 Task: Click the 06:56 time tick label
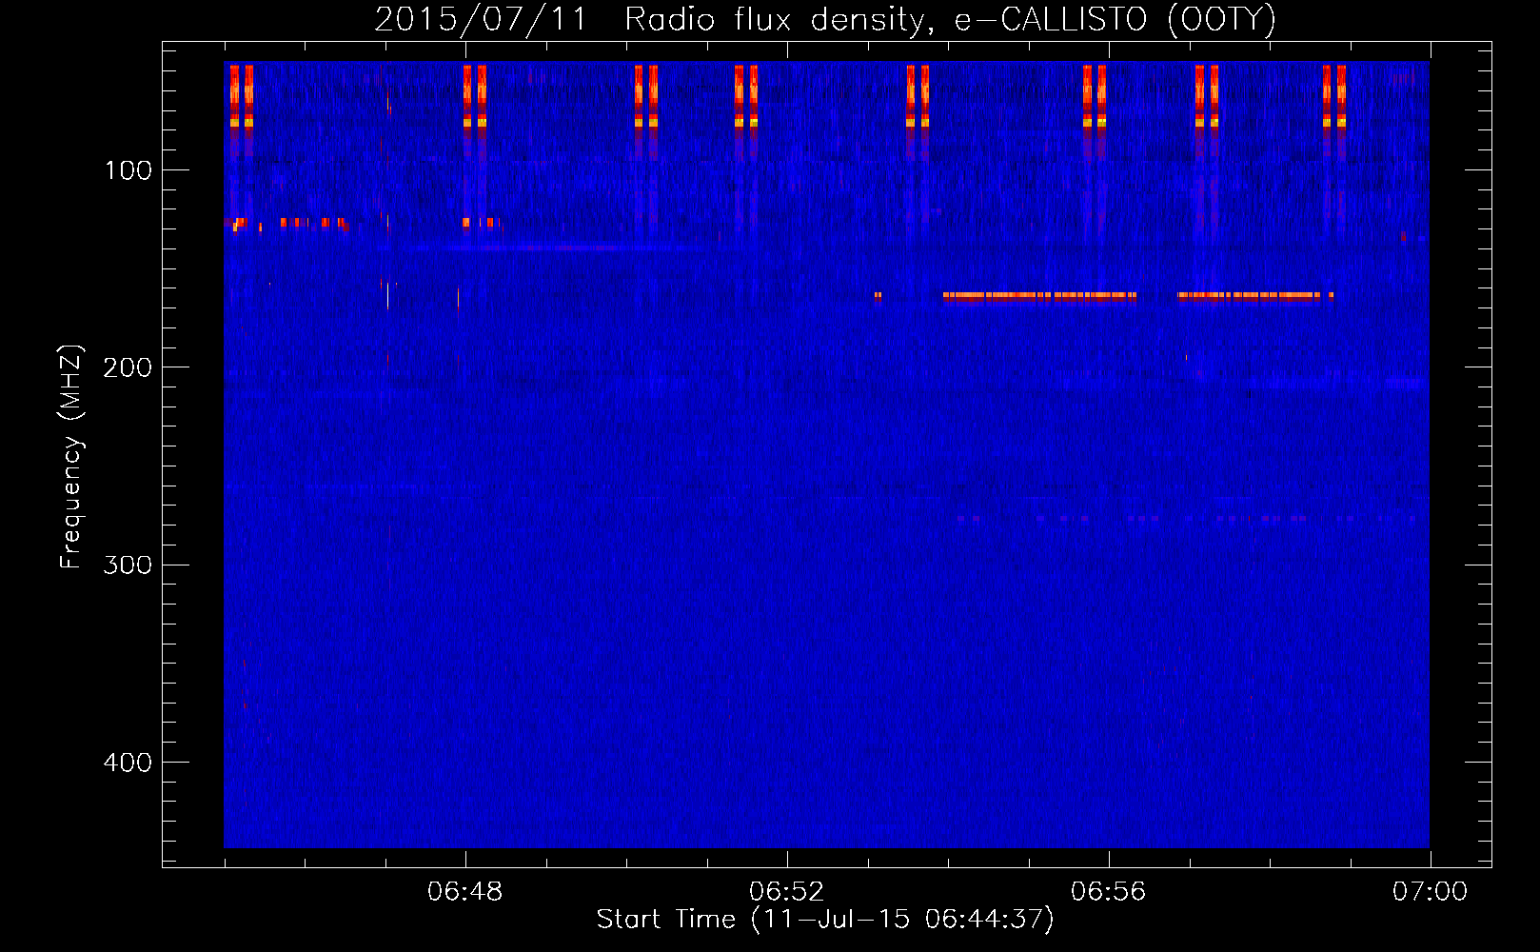1109,892
